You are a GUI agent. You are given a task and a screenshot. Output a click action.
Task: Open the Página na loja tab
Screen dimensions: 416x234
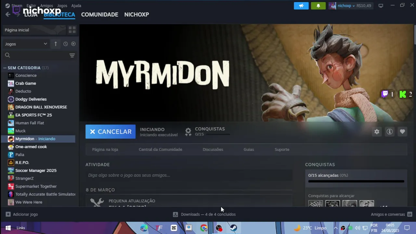click(x=105, y=149)
